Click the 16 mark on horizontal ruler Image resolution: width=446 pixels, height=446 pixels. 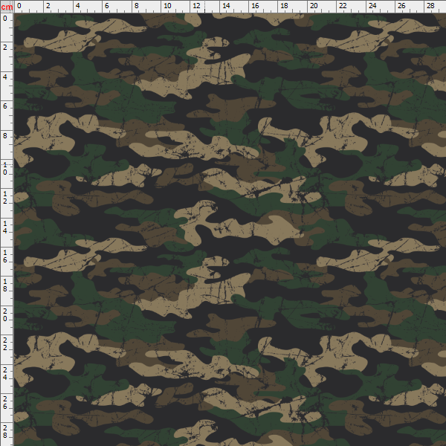coord(255,6)
